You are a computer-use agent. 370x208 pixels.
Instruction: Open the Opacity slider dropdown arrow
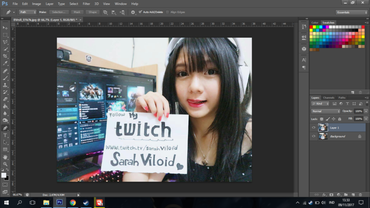[x=366, y=111]
